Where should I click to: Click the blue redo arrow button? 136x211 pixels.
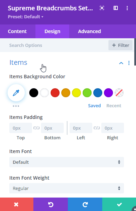click(85, 204)
